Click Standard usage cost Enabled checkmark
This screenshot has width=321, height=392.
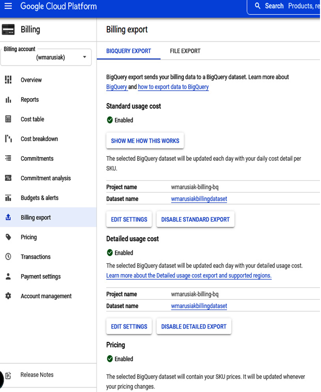tap(110, 120)
